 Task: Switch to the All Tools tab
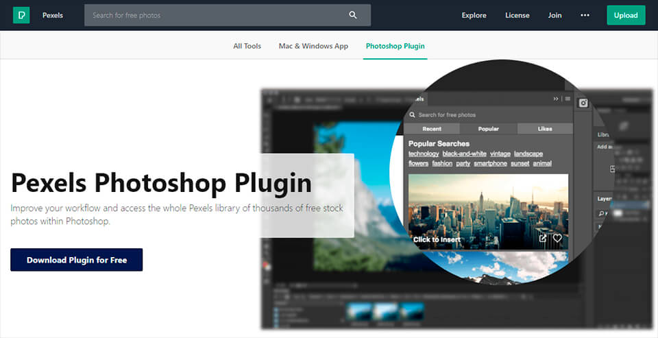247,46
